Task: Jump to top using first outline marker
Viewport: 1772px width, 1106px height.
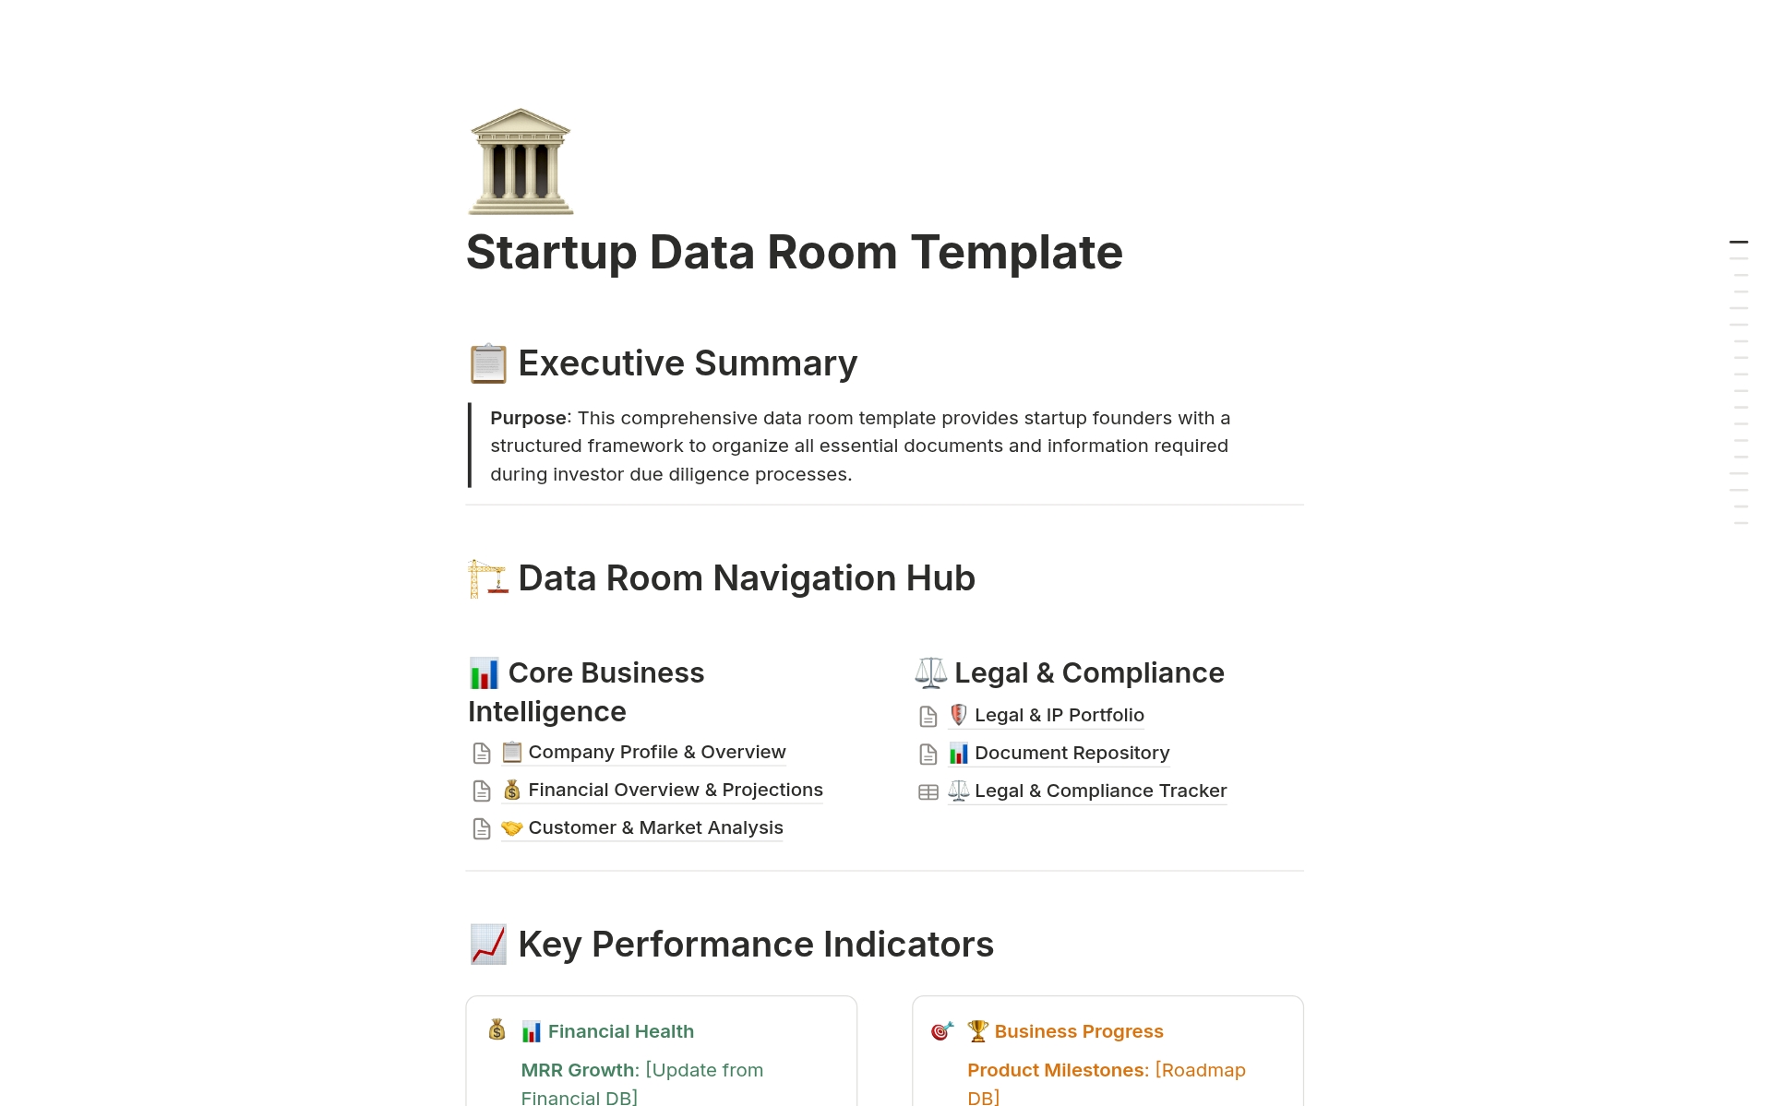Action: (1739, 242)
